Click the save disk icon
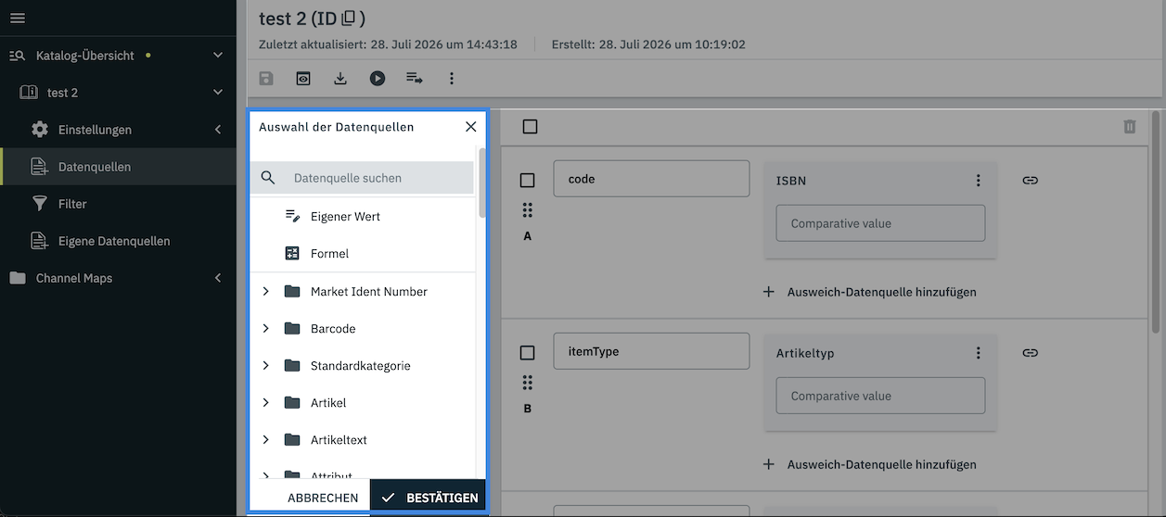 coord(266,79)
